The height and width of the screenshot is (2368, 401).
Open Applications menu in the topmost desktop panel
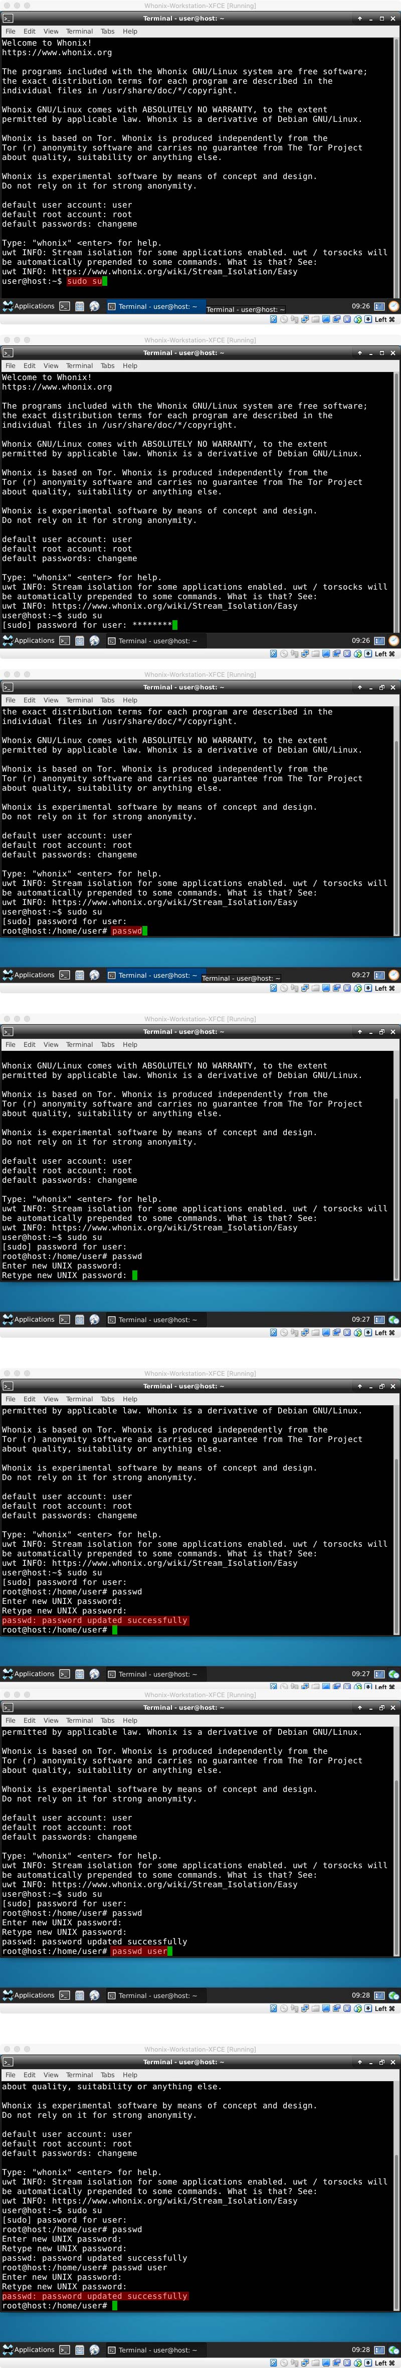[x=29, y=306]
